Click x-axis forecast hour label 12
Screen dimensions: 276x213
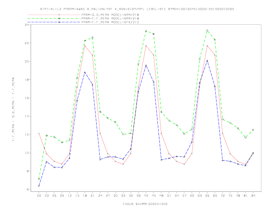click(70, 196)
